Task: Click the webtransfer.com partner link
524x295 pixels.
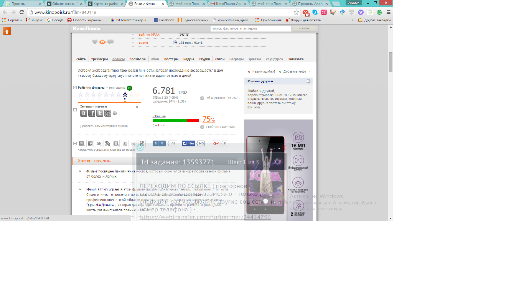Action: tap(205, 217)
